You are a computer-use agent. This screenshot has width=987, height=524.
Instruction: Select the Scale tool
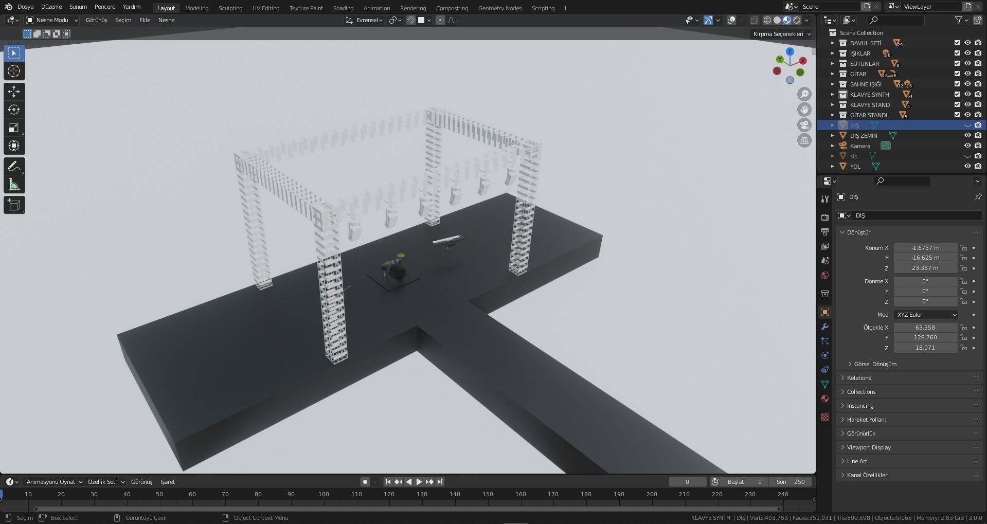click(x=14, y=128)
